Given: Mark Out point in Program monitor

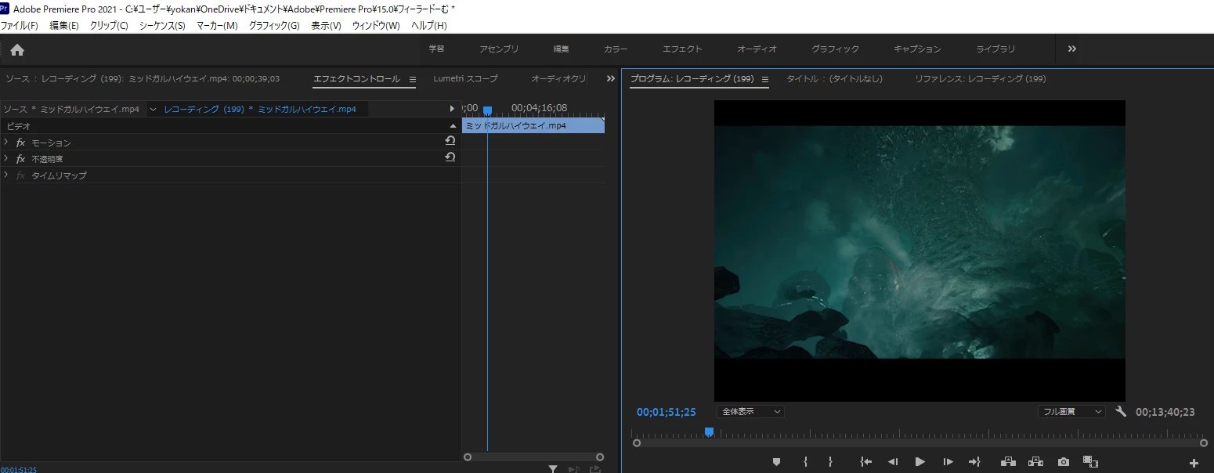Looking at the screenshot, I should [830, 462].
